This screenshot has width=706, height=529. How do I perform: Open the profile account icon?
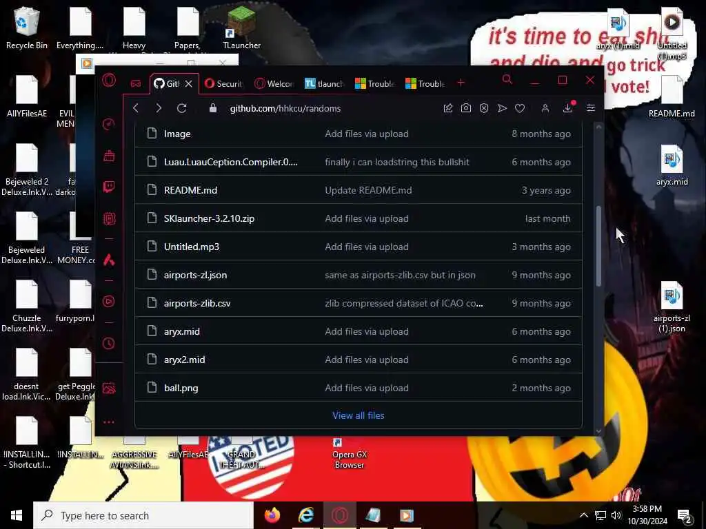pos(545,108)
